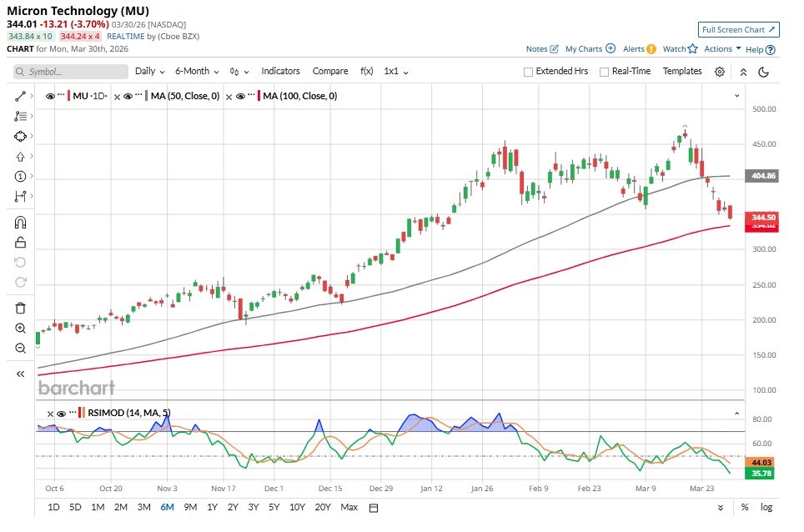804x532 pixels.
Task: Hide the MA (50, Close, 0) line via eye icon
Action: point(128,97)
